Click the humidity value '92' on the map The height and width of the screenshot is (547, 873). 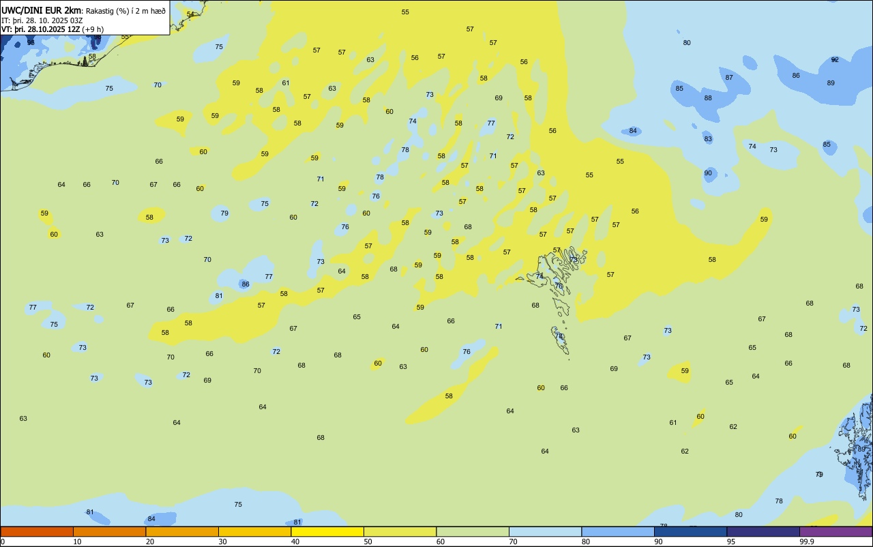coord(835,60)
